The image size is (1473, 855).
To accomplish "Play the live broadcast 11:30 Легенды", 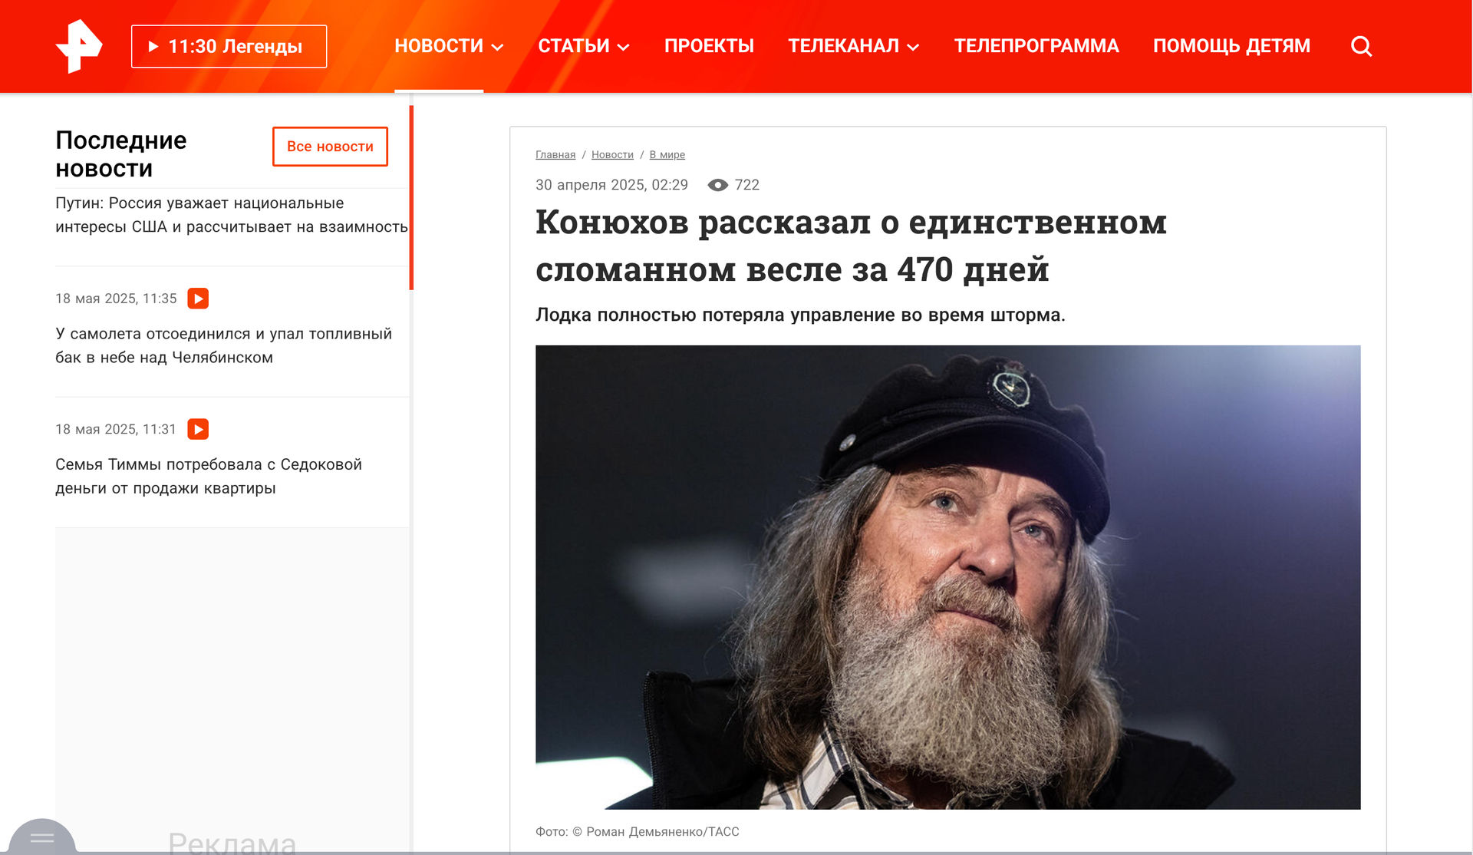I will [x=229, y=46].
